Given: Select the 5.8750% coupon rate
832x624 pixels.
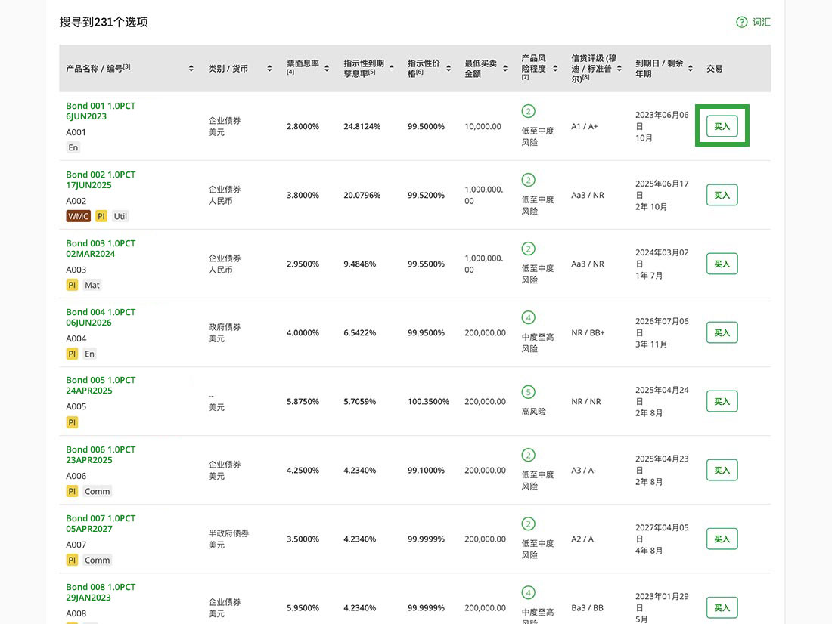Looking at the screenshot, I should coord(303,402).
